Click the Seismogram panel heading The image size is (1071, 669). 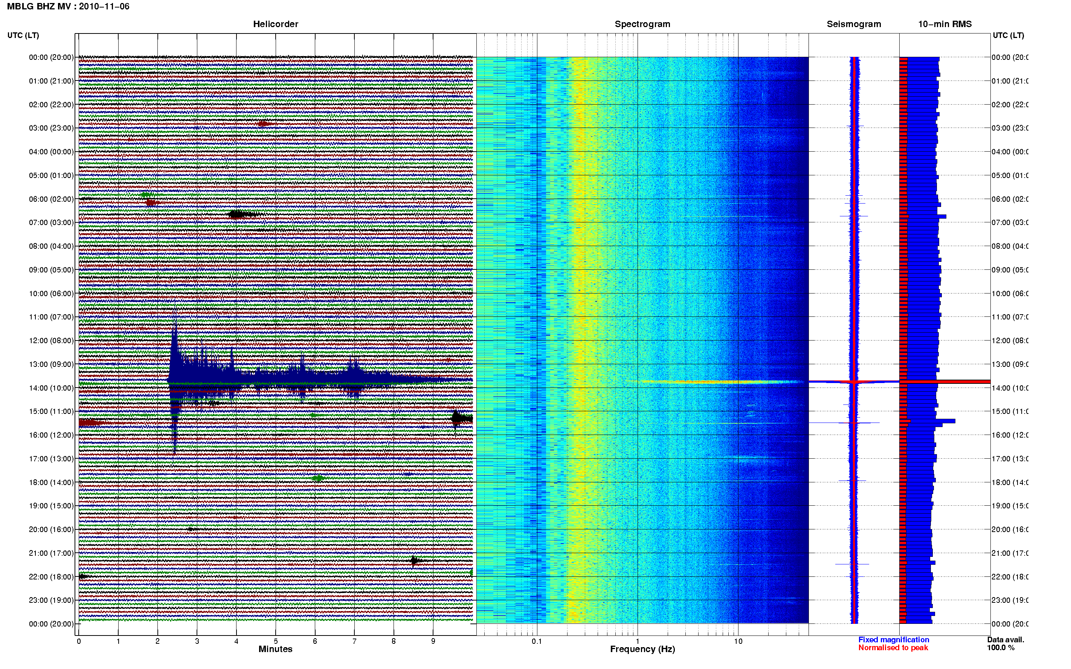click(x=854, y=24)
